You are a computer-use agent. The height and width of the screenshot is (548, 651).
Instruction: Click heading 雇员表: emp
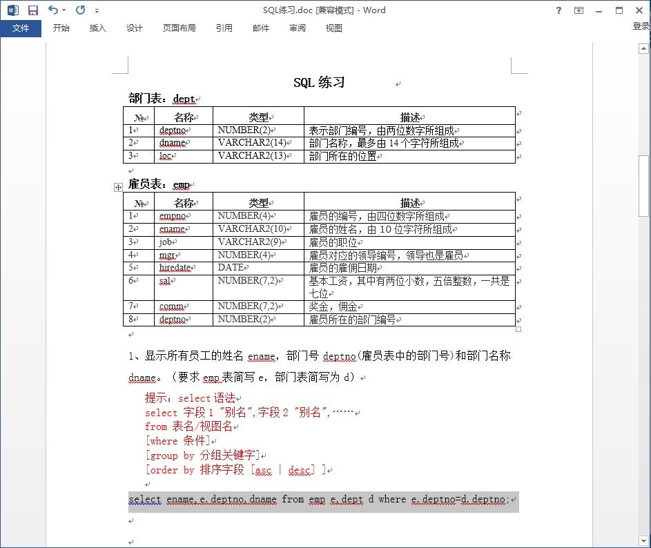[x=159, y=184]
